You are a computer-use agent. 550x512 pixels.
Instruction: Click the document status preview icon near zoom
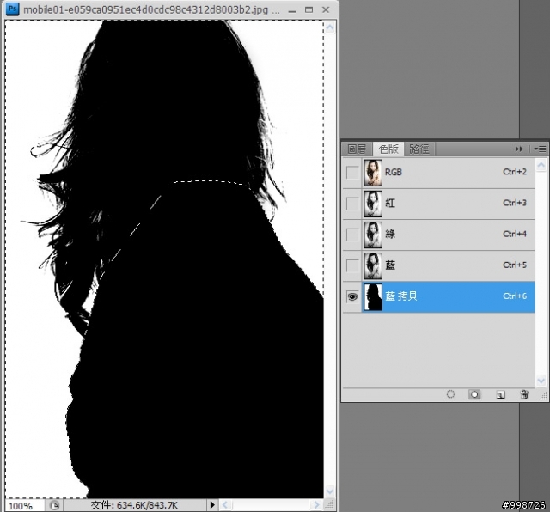54,505
